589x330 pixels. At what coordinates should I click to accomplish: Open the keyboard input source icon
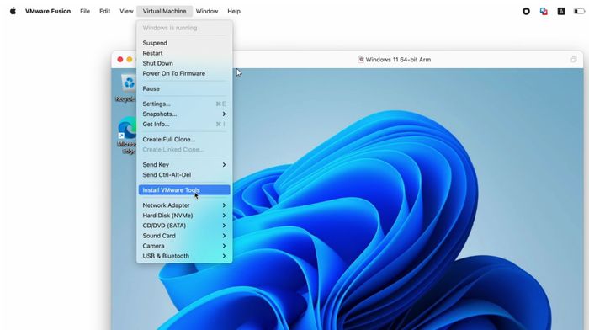[561, 11]
